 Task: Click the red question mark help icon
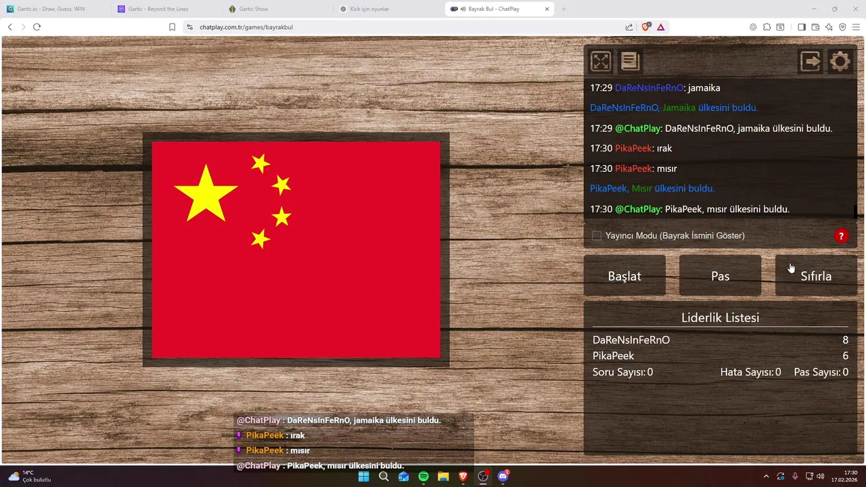click(x=840, y=236)
